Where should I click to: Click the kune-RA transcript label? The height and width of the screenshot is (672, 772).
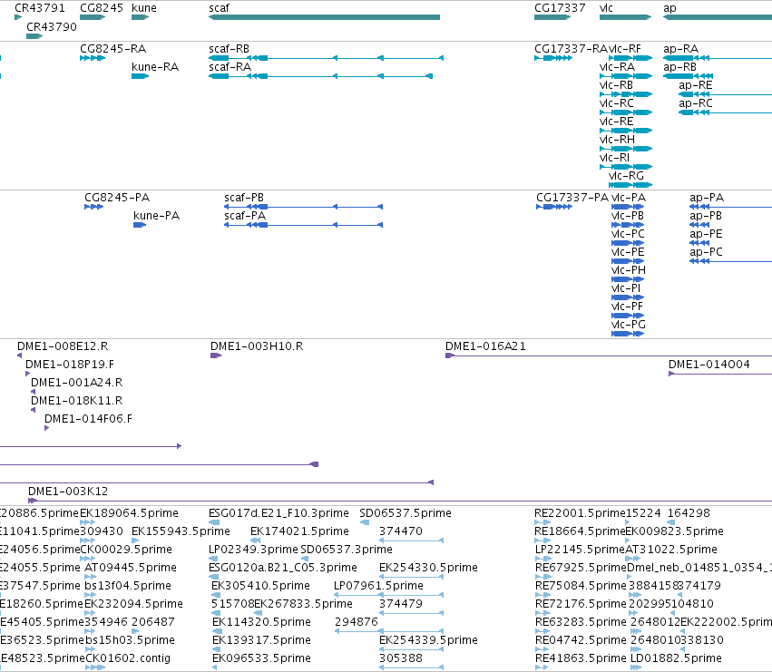[x=155, y=67]
